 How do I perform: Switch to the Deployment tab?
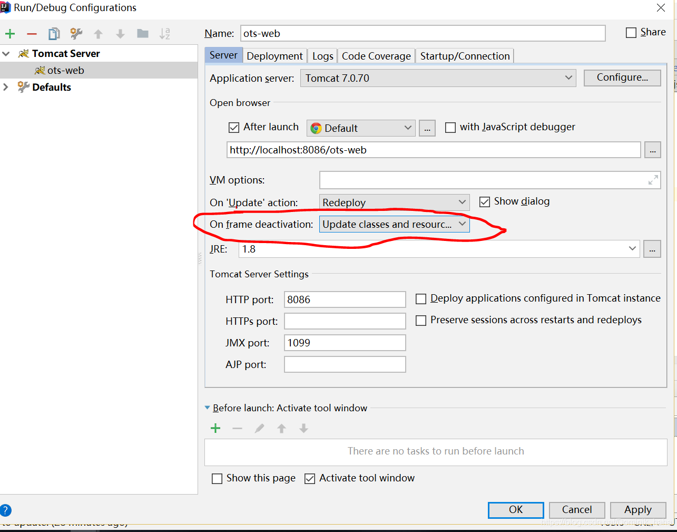[274, 56]
